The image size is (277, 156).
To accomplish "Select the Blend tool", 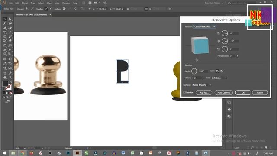I will pos(10,63).
